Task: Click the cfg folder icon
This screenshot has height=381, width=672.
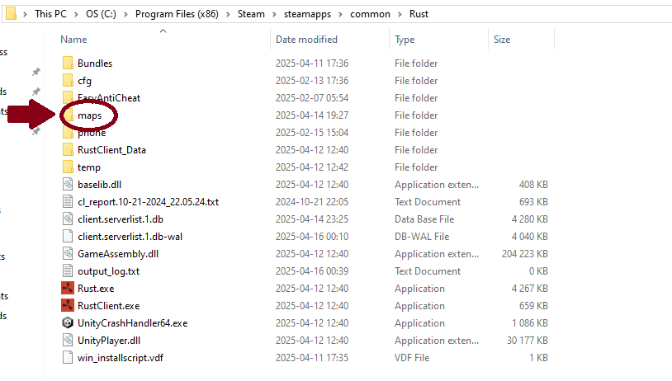Action: pos(68,81)
